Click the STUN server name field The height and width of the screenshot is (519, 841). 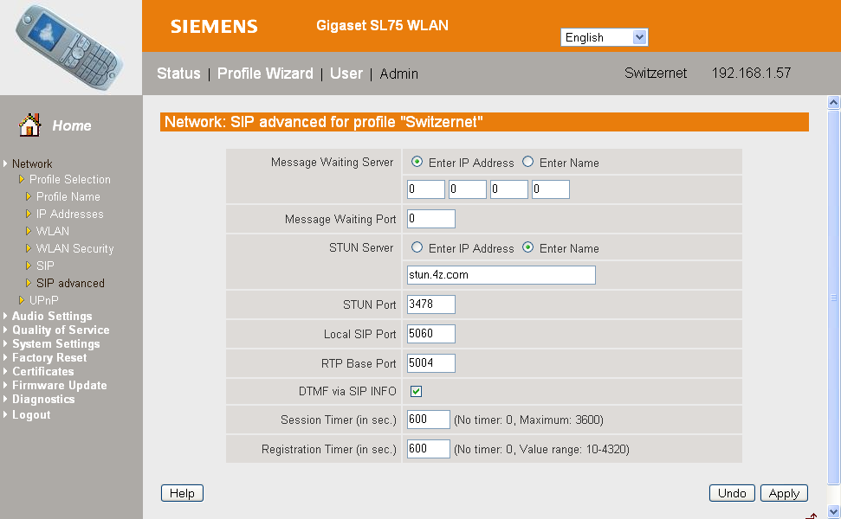click(x=501, y=275)
